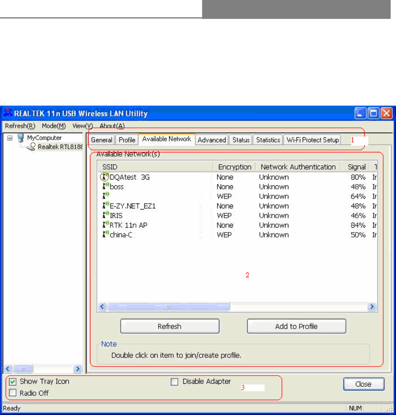Collapse the MyComputer tree node
Screen dimensions: 396x415
pos(10,138)
